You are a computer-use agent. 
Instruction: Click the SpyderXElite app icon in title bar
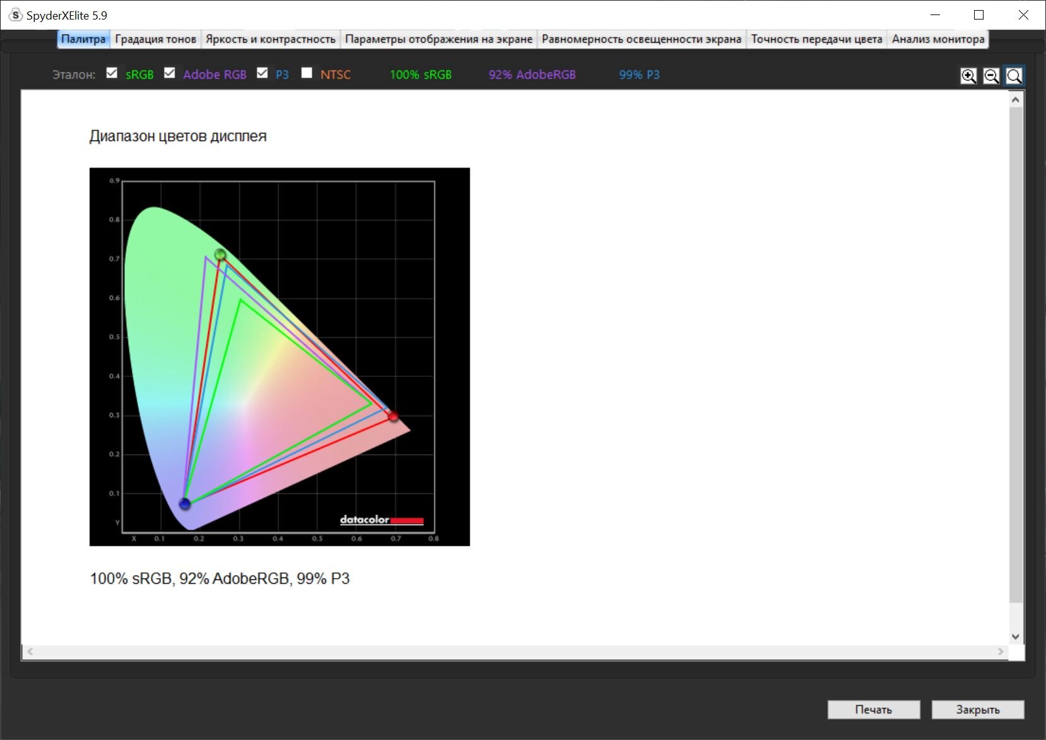pos(15,15)
